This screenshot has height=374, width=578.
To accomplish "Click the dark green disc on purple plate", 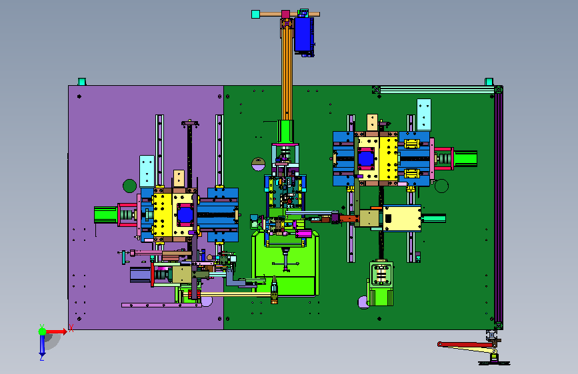I will coord(129,186).
